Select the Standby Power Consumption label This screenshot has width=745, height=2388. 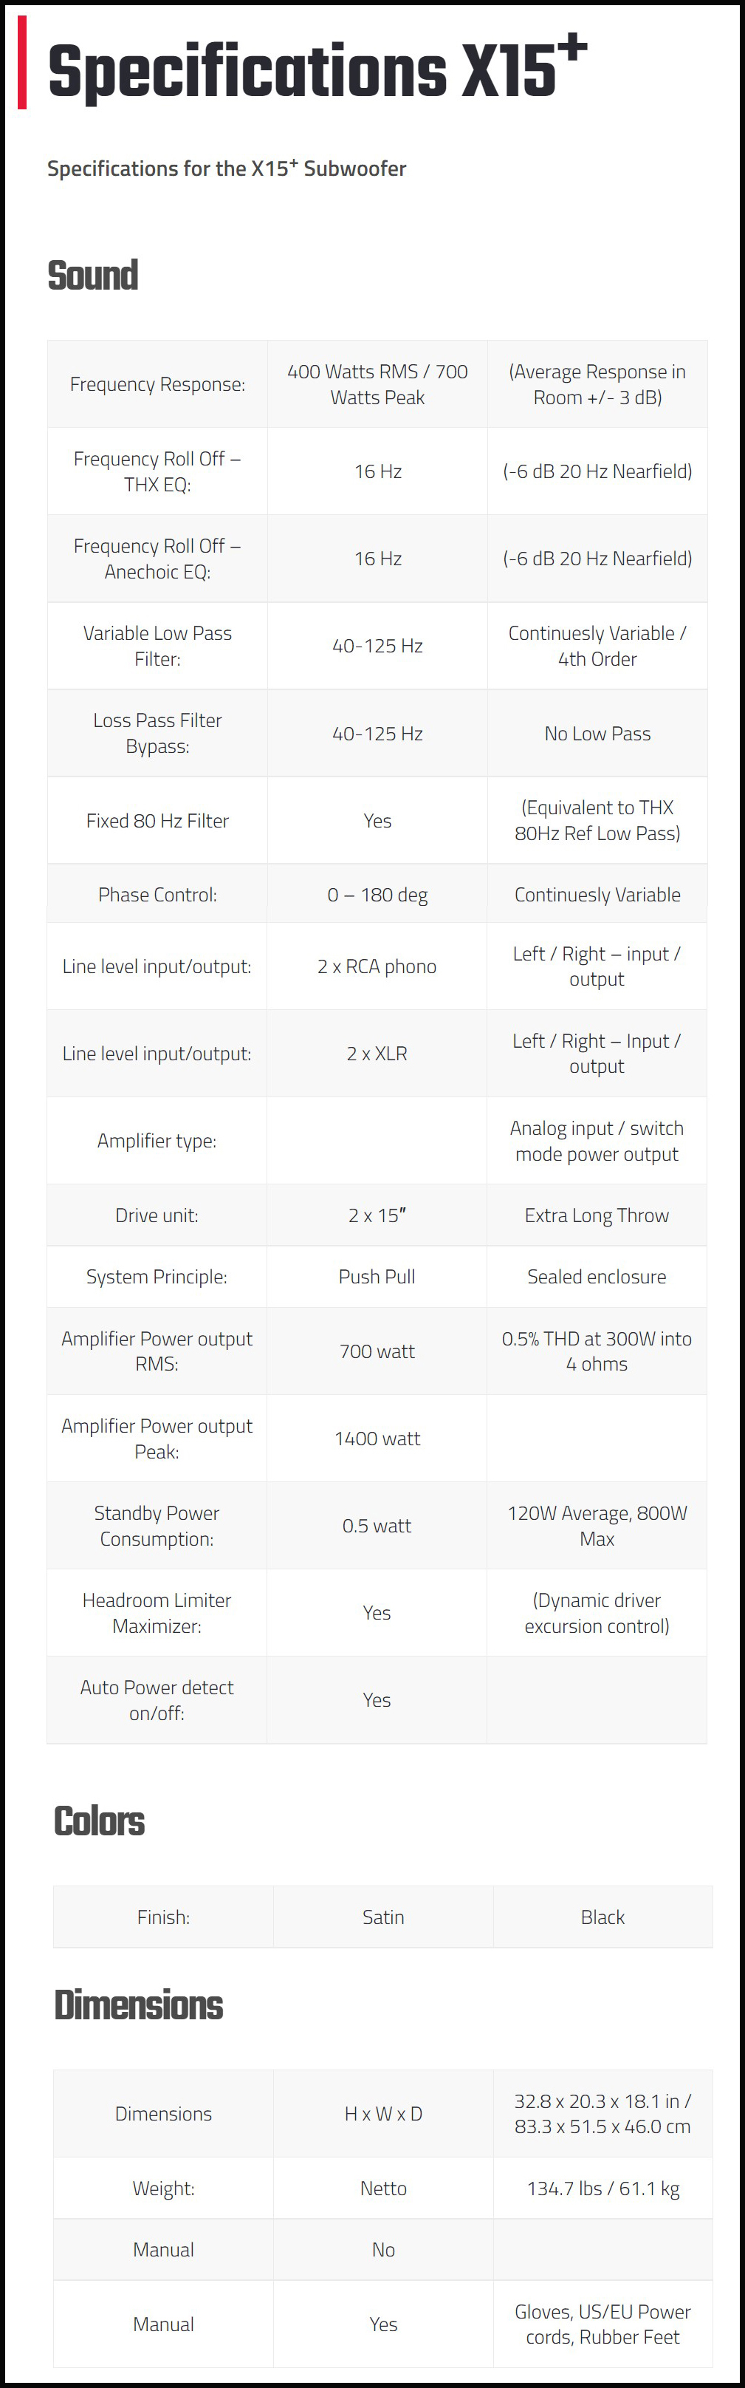pos(157,1525)
